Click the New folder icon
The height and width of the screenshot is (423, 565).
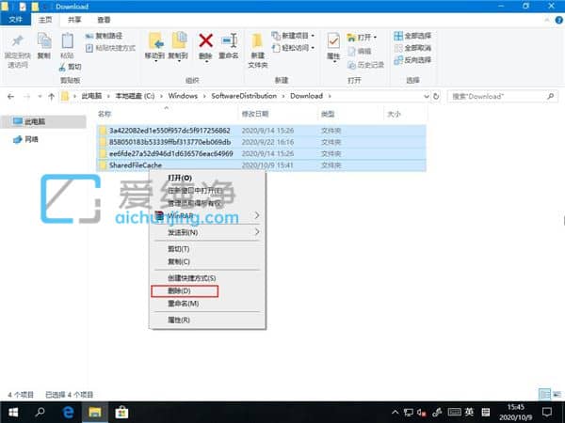257,41
